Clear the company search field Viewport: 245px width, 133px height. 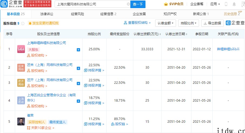pyautogui.click(x=128, y=4)
